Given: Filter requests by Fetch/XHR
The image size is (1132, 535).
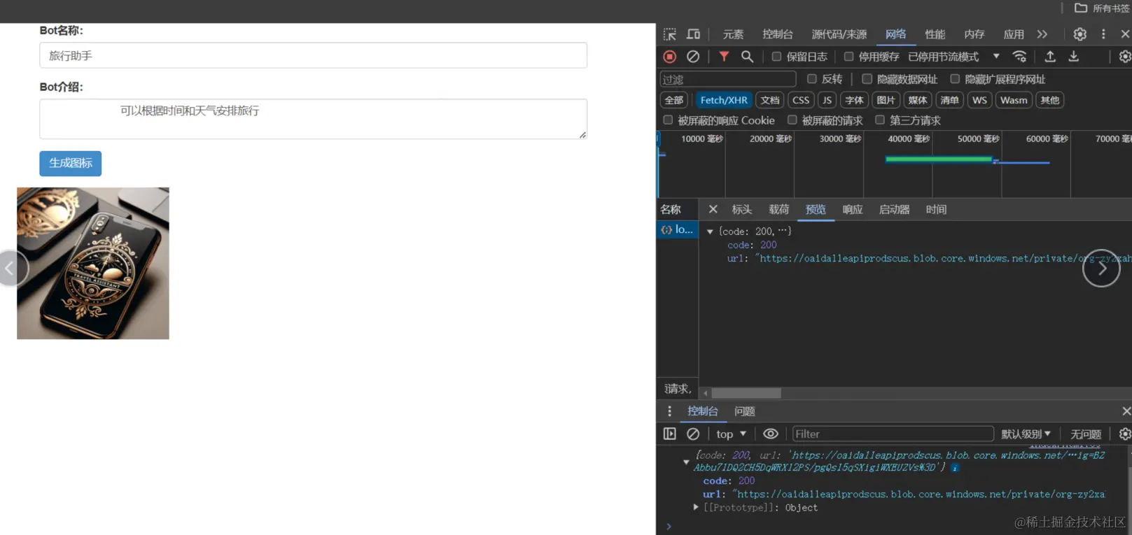Looking at the screenshot, I should pos(723,100).
